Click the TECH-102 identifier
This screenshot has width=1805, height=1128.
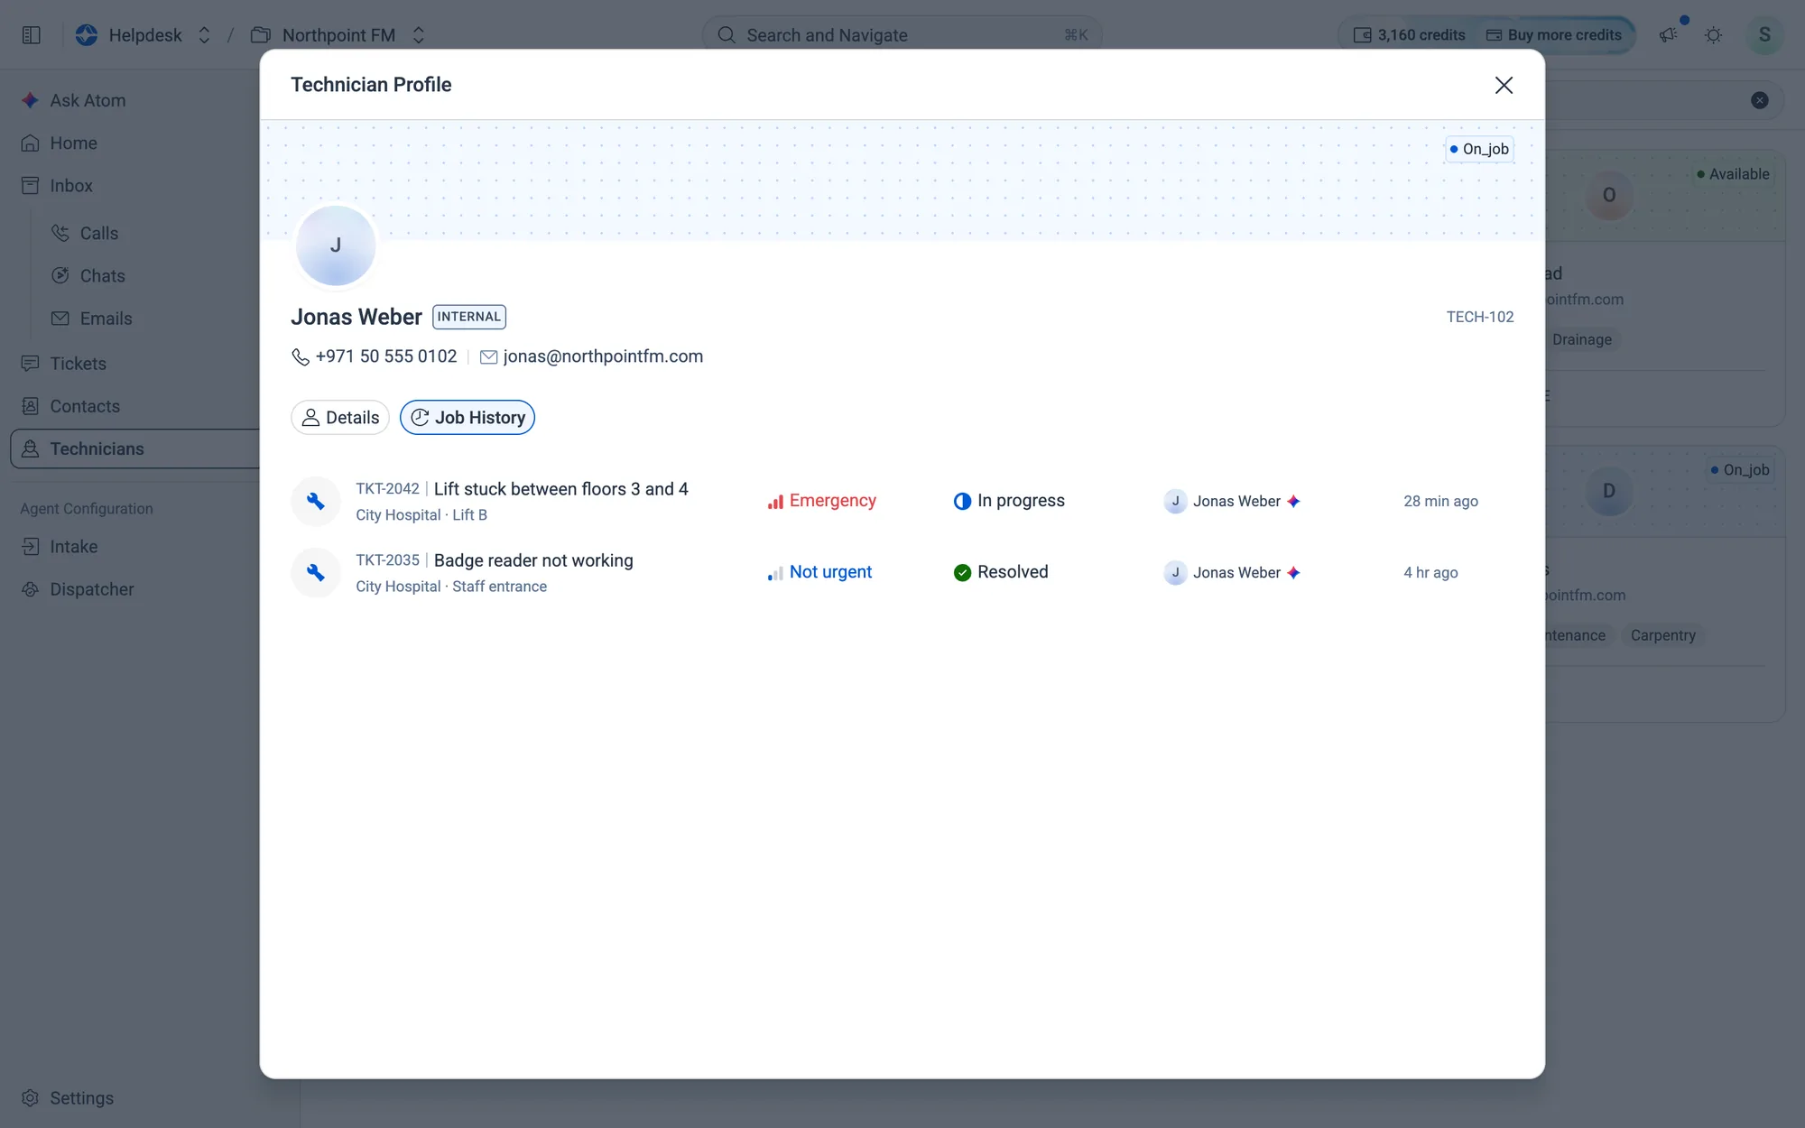[x=1480, y=317]
